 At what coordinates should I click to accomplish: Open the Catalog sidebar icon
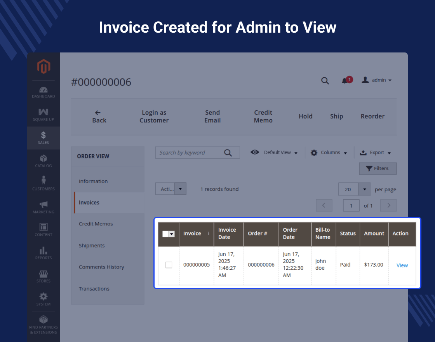point(43,161)
